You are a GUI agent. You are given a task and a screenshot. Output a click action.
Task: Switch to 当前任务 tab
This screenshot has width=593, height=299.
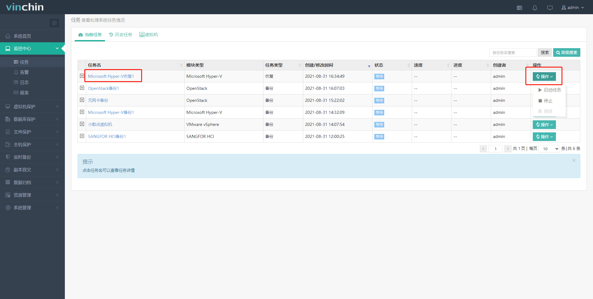pos(90,35)
